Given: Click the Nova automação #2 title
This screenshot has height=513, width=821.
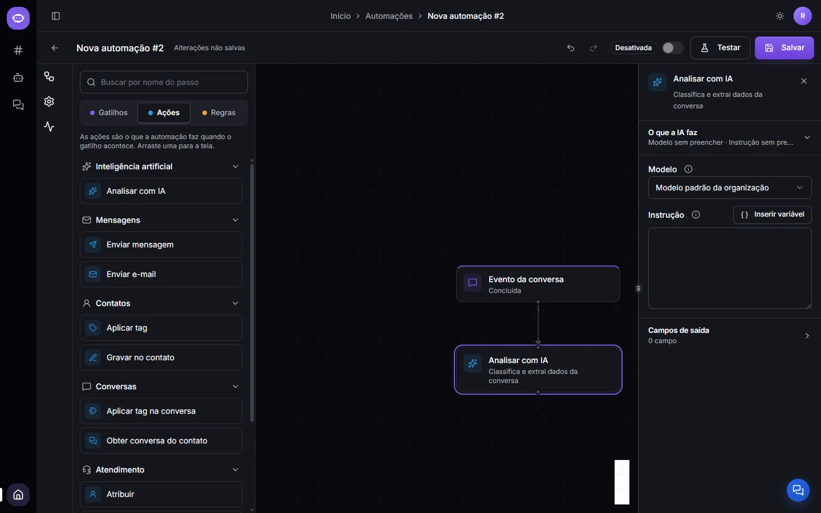Looking at the screenshot, I should (120, 48).
